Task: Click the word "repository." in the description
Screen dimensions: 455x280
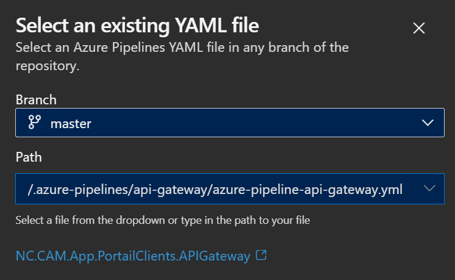Action: (x=48, y=66)
